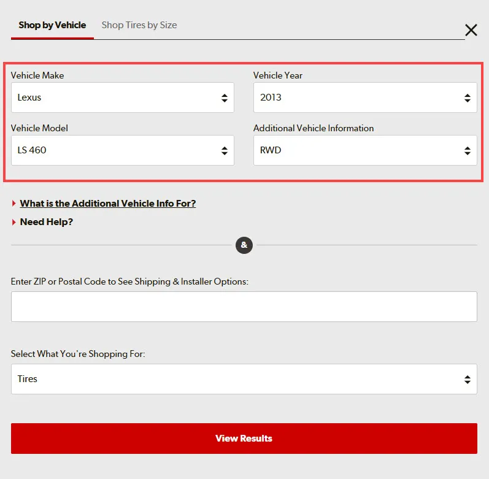Open the LS 460 model dropdown

click(x=123, y=150)
